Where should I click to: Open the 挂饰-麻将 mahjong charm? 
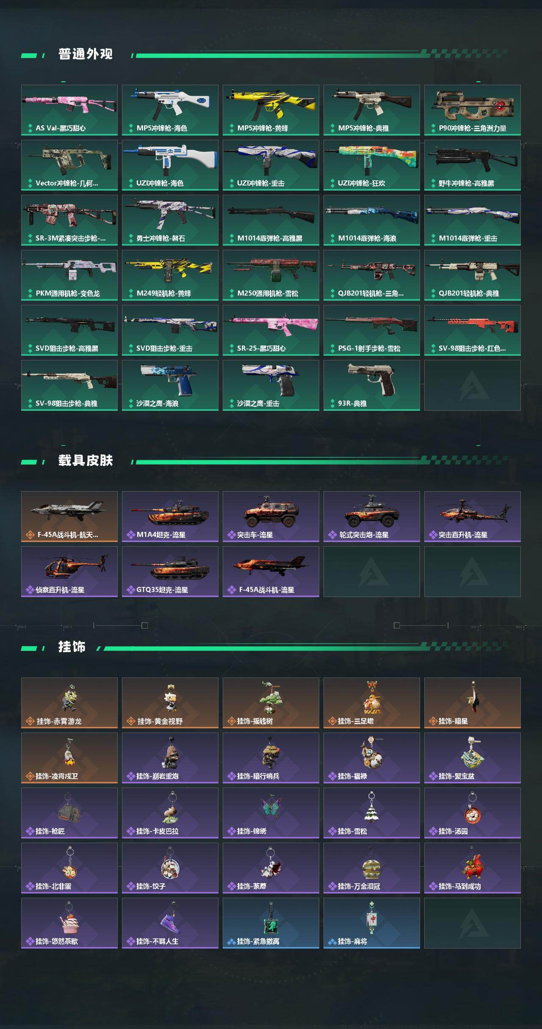pyautogui.click(x=372, y=923)
